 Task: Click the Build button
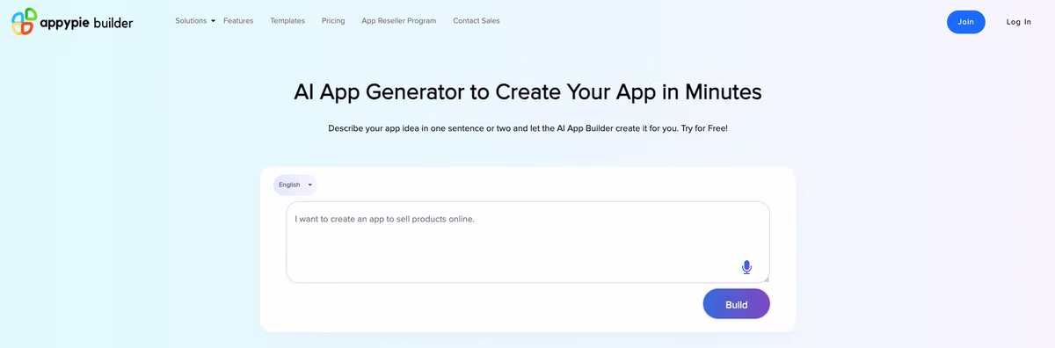tap(737, 304)
